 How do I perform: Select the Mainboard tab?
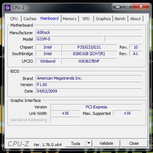[x=49, y=18]
